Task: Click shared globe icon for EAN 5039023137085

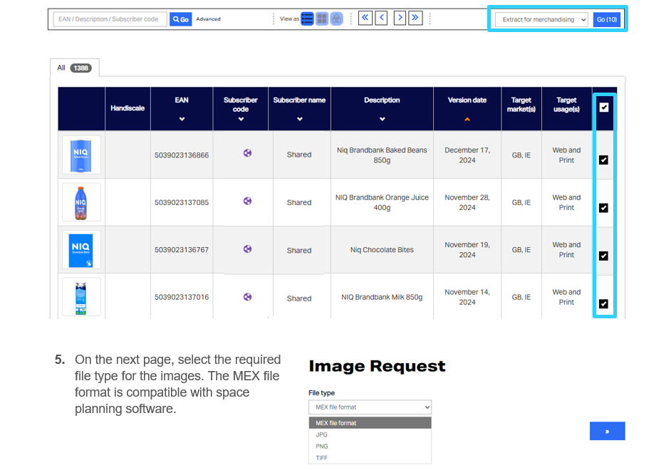Action: point(247,201)
